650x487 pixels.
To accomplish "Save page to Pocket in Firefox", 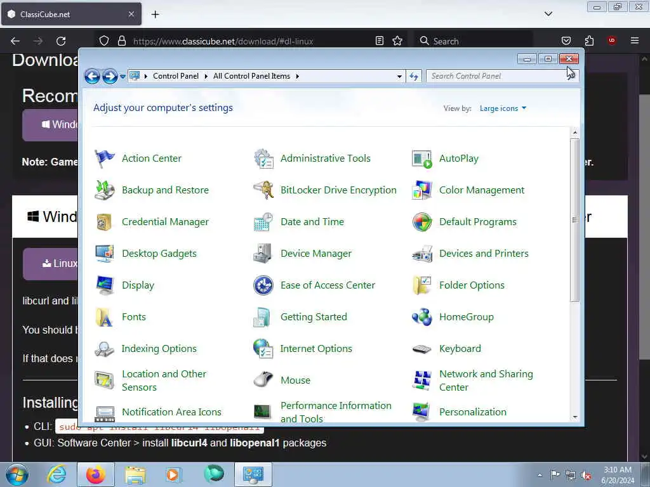I will pos(566,41).
